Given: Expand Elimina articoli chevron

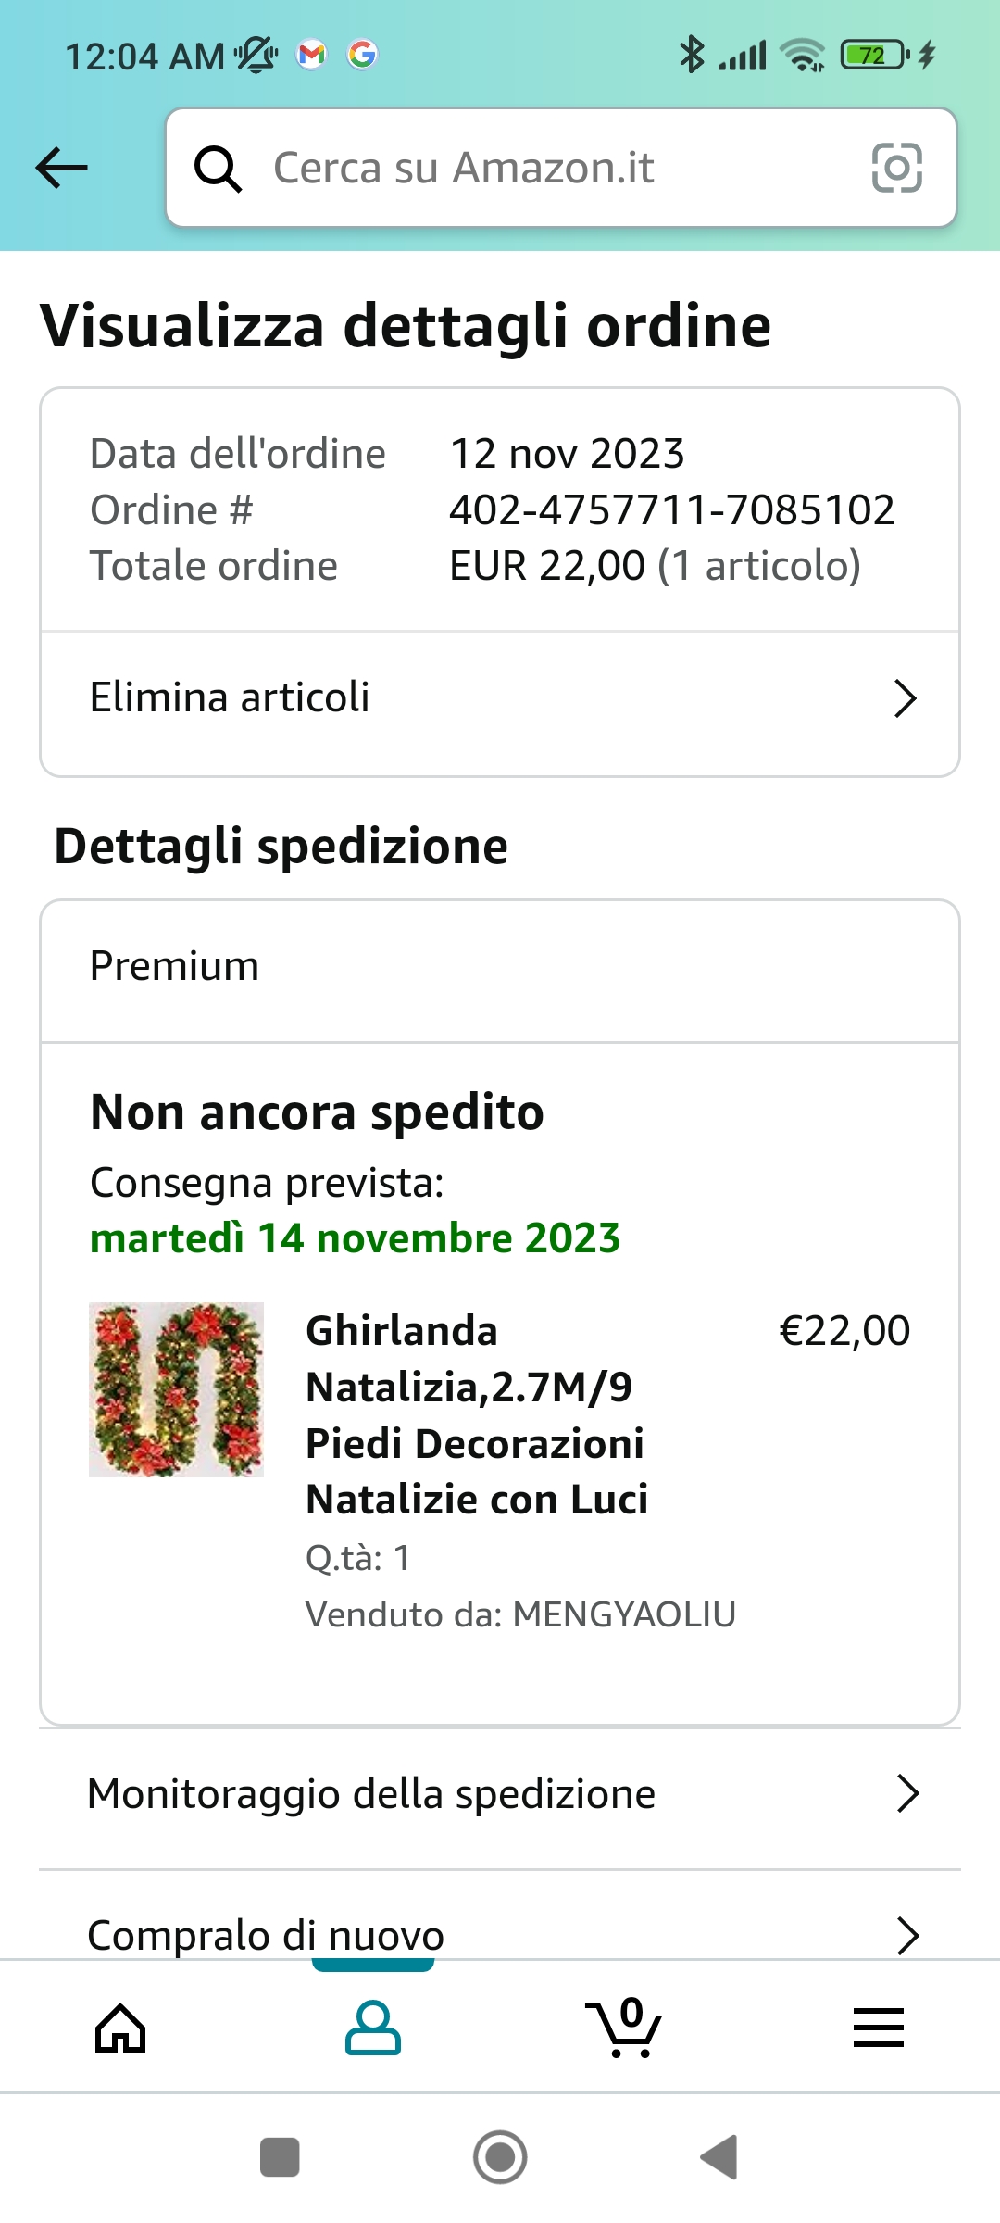Looking at the screenshot, I should coord(905,698).
